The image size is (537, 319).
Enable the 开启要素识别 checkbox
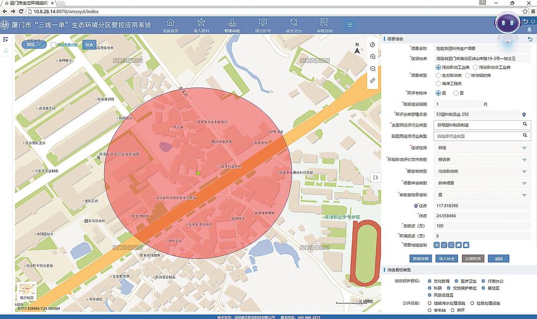(x=54, y=45)
